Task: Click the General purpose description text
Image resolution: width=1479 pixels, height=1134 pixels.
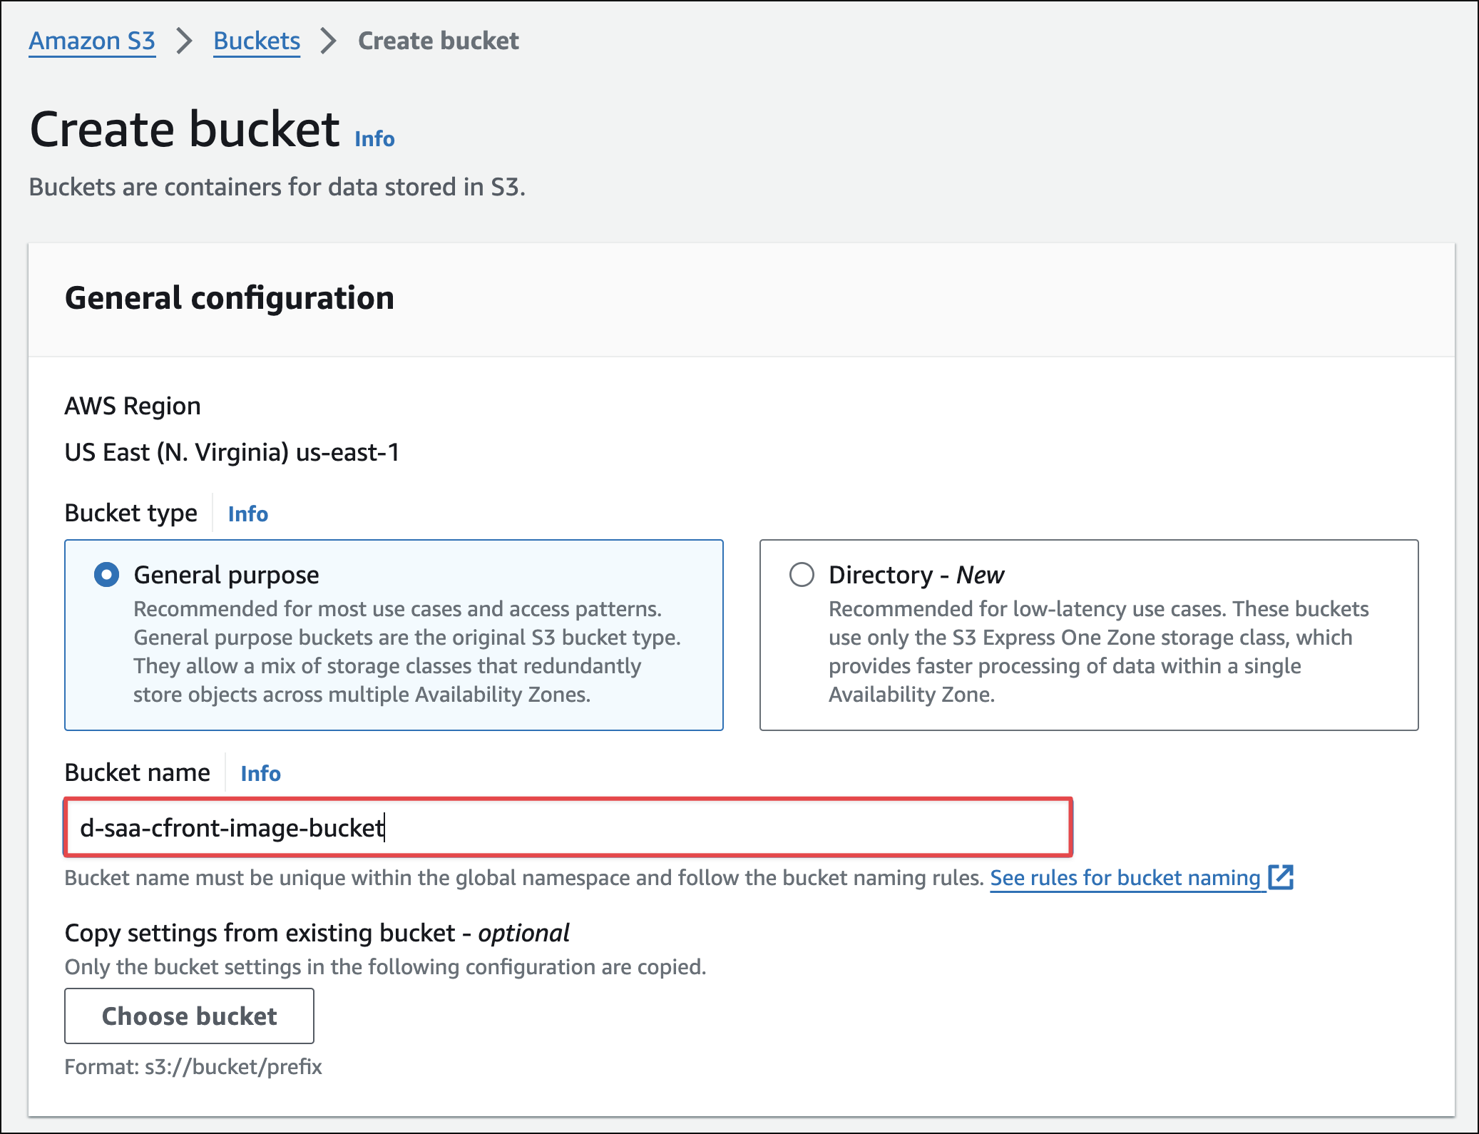Action: point(406,652)
